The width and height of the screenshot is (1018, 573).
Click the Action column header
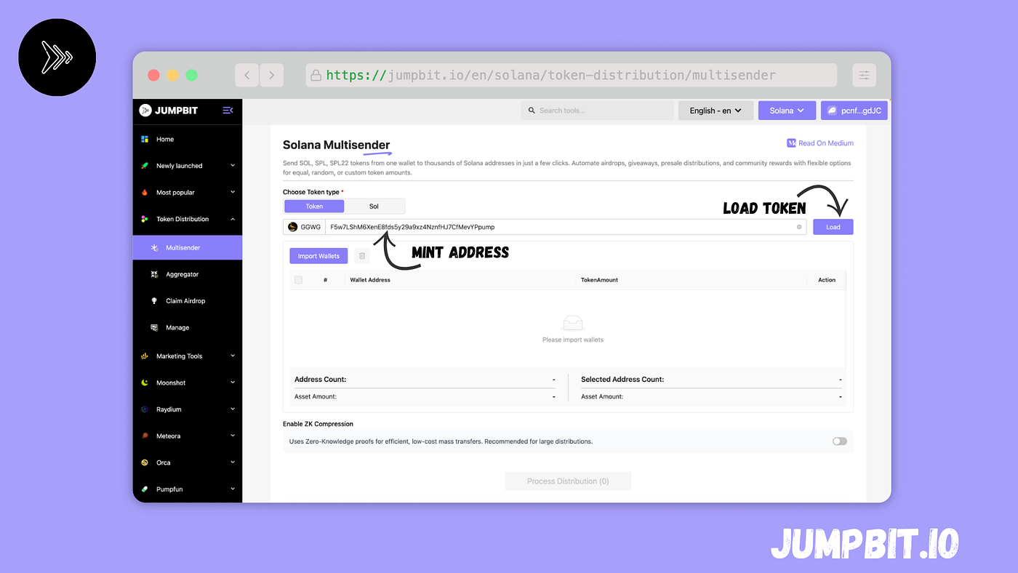(x=827, y=280)
